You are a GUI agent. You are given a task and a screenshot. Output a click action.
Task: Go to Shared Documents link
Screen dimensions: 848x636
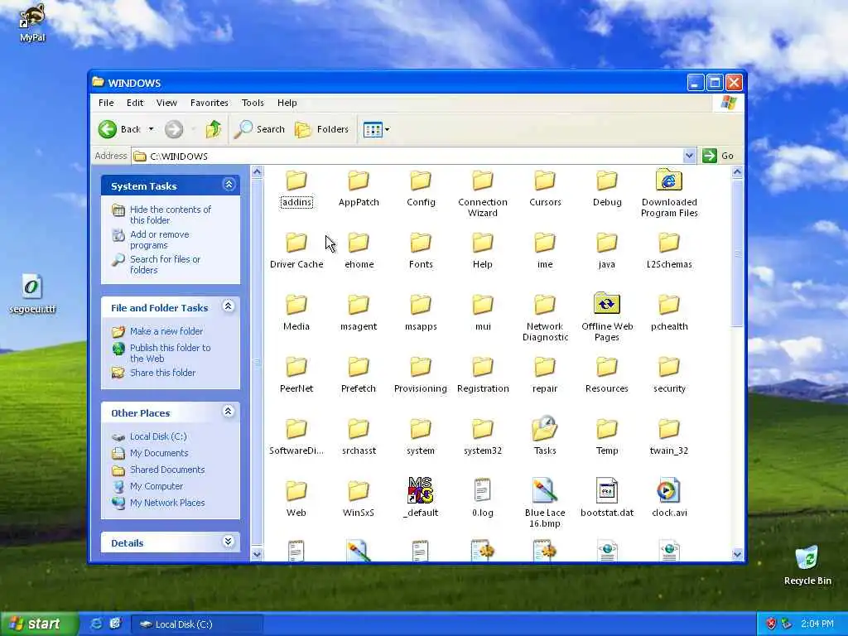point(167,470)
